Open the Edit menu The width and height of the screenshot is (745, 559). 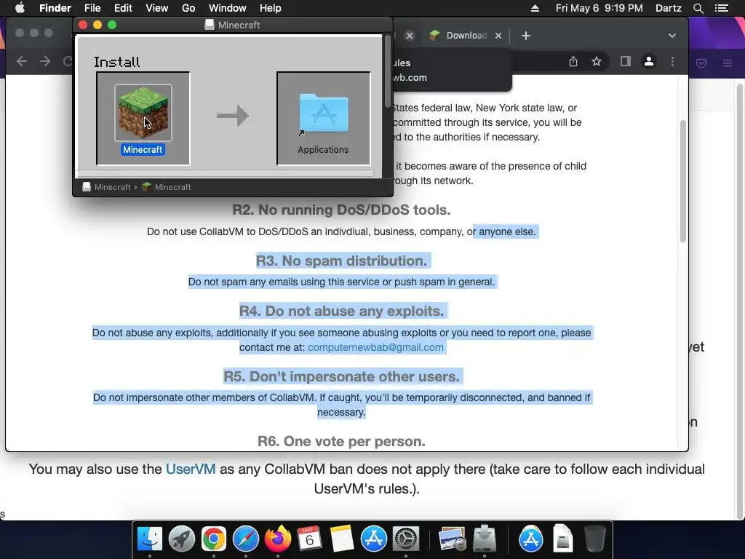(123, 8)
